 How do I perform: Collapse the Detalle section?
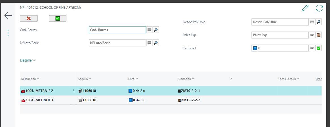pyautogui.click(x=28, y=60)
